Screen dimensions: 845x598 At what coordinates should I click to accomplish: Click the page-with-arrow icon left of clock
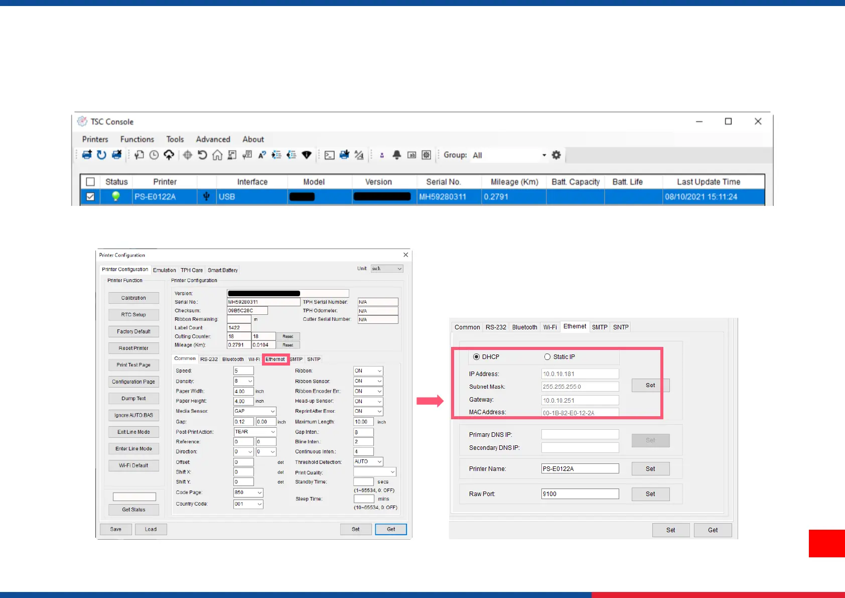(139, 155)
